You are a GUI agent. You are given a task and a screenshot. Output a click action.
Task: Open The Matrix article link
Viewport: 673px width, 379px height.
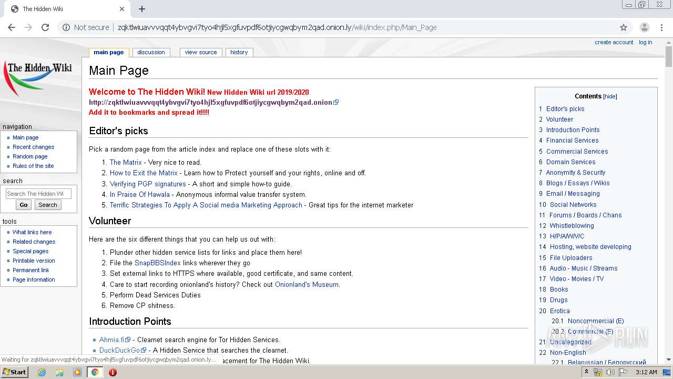click(x=126, y=163)
